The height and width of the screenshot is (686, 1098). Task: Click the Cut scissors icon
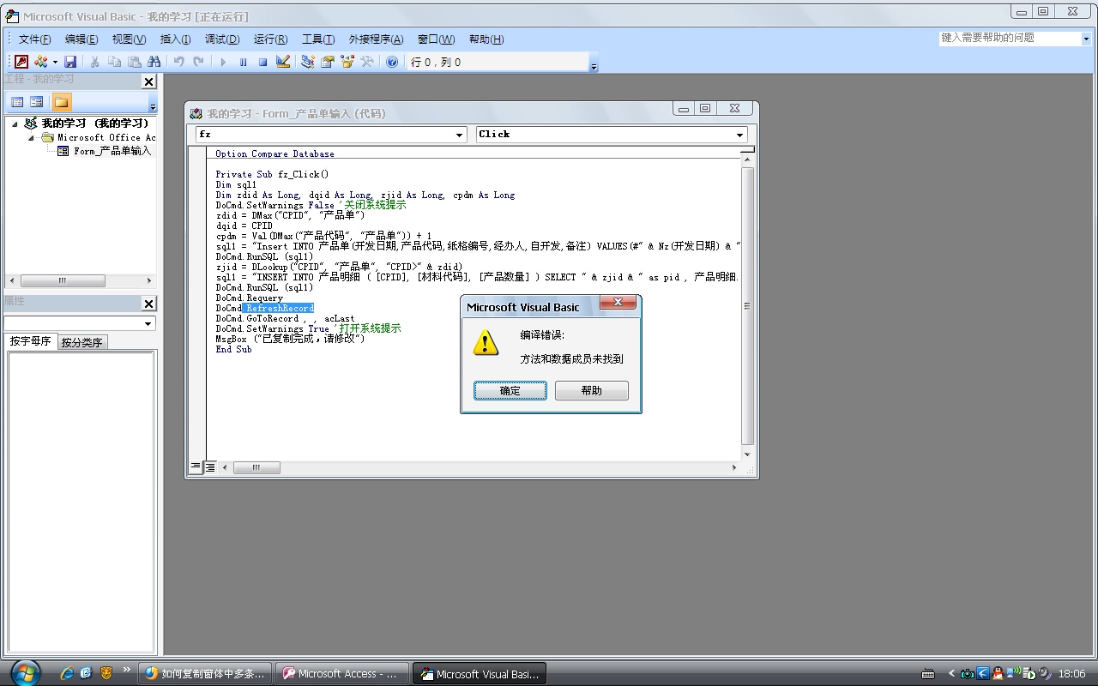(x=94, y=62)
